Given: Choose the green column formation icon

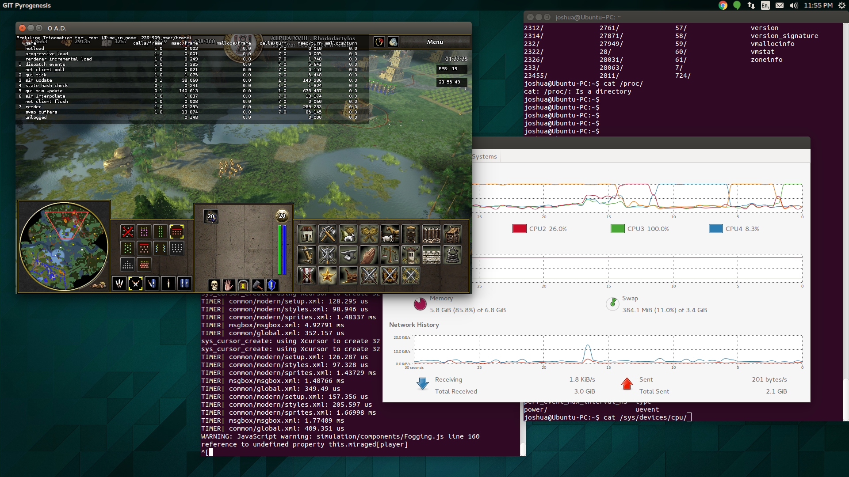Looking at the screenshot, I should click(161, 231).
